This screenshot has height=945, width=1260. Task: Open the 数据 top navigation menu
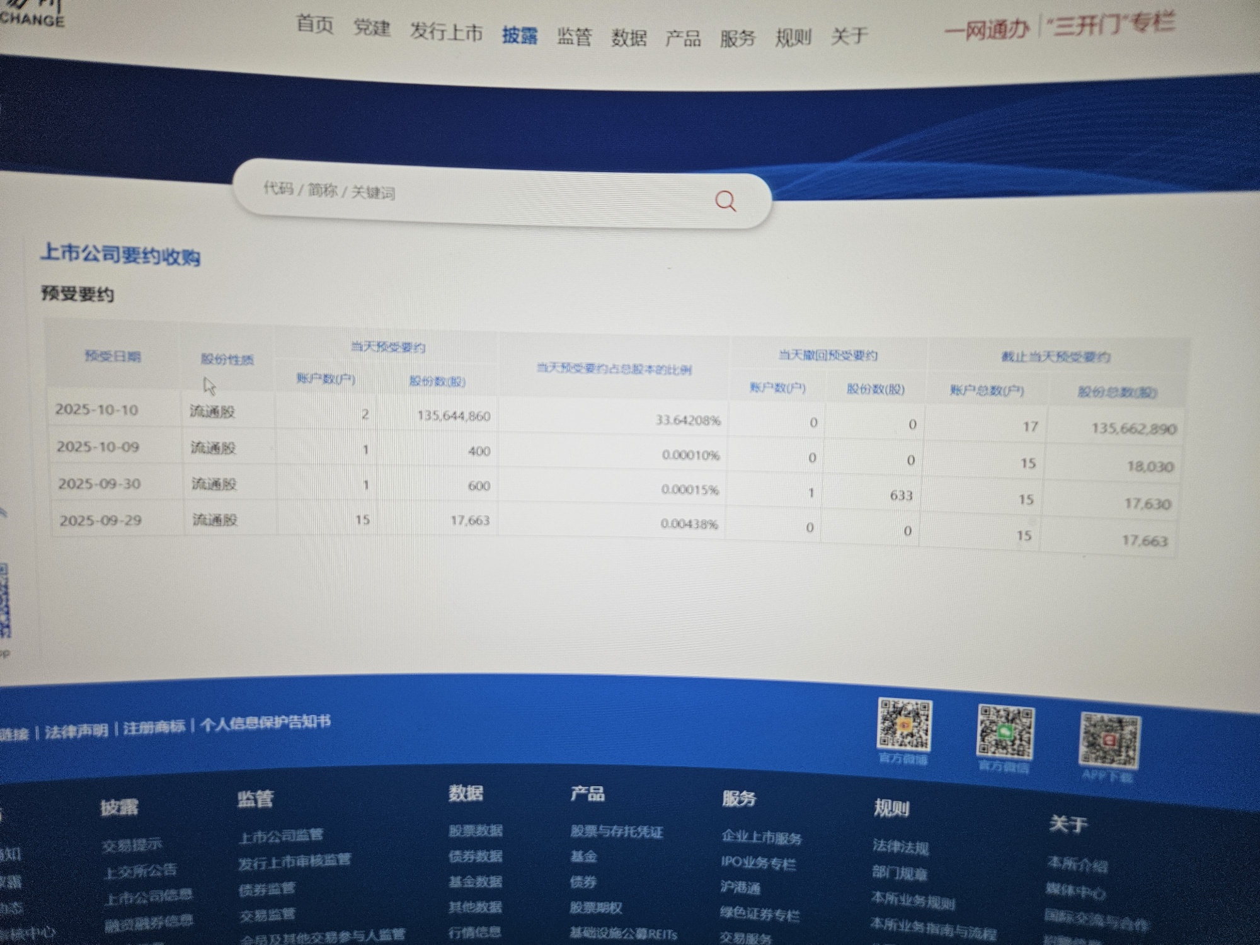[629, 37]
